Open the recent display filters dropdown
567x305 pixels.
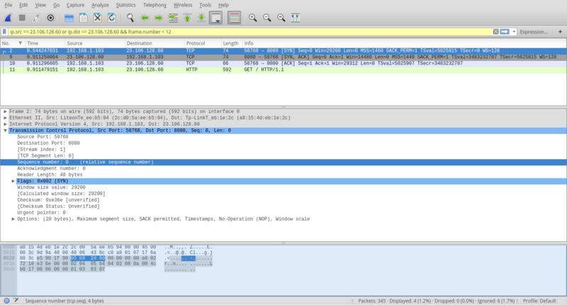click(514, 32)
